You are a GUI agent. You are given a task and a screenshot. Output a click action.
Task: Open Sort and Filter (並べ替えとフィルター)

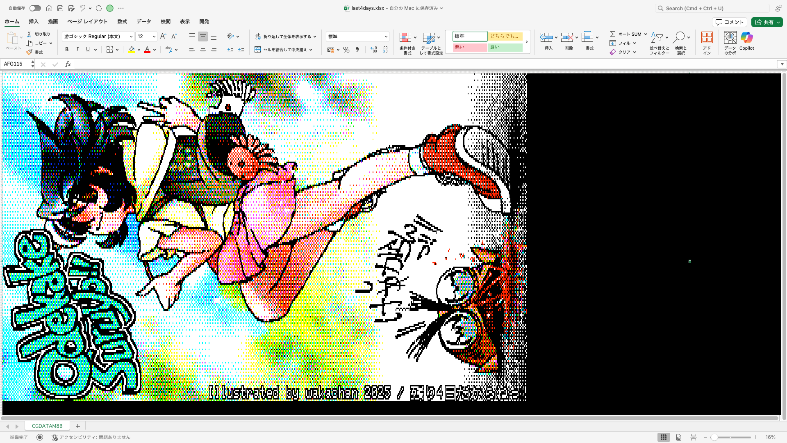click(659, 43)
